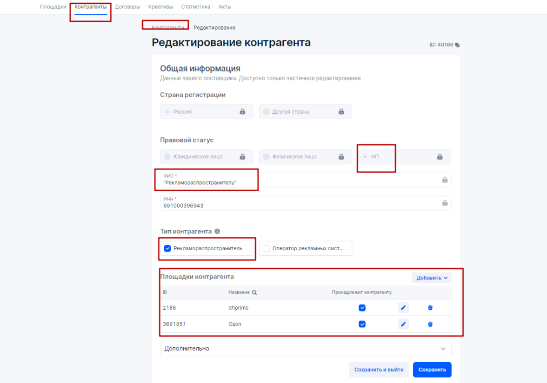Click the search icon next to Название
The width and height of the screenshot is (547, 383).
coord(254,292)
